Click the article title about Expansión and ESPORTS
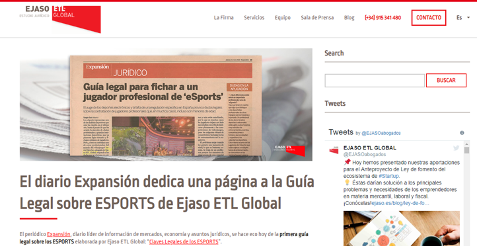 (166, 192)
